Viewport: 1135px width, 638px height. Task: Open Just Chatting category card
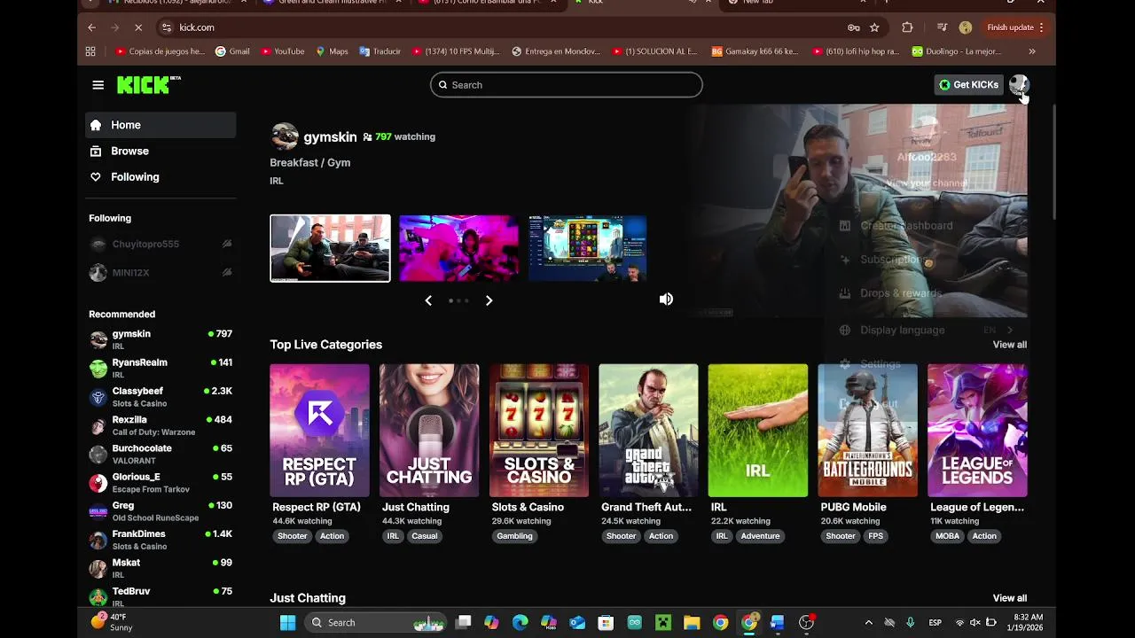(429, 431)
